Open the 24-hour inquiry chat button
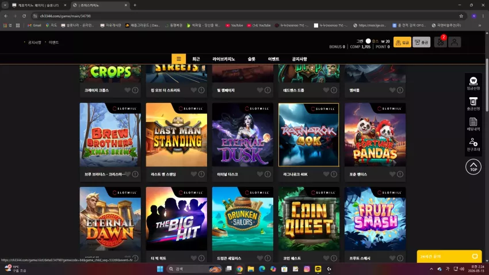489x275 pixels. 449,256
